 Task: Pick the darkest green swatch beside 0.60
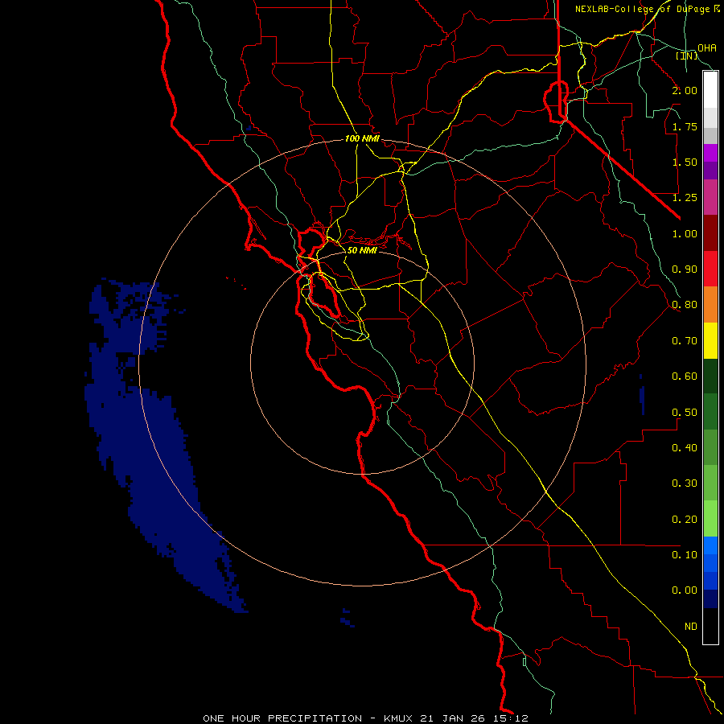pos(710,376)
